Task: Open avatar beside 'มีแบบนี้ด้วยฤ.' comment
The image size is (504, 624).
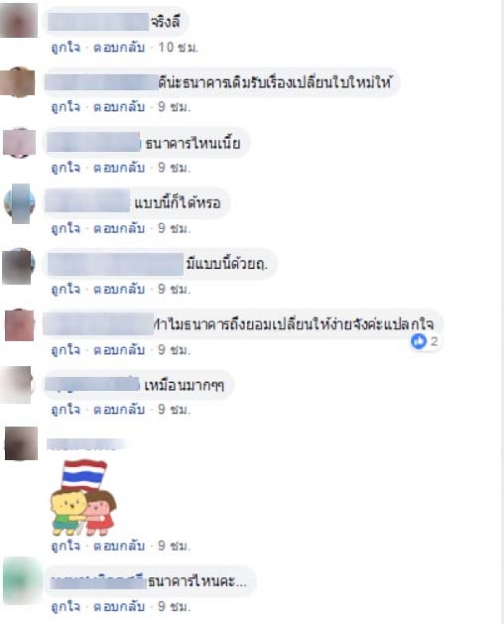Action: click(x=18, y=266)
